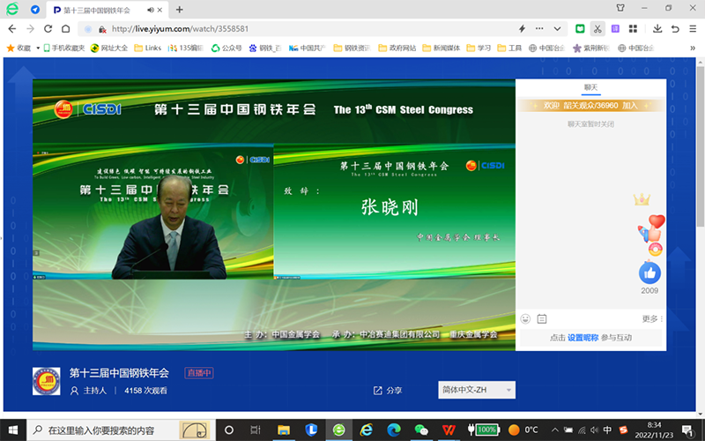Screen dimensions: 705x441
Task: Open the WeChat icon in taskbar
Action: pos(421,430)
